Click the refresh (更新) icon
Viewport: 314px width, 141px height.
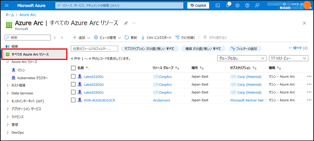(x=127, y=37)
